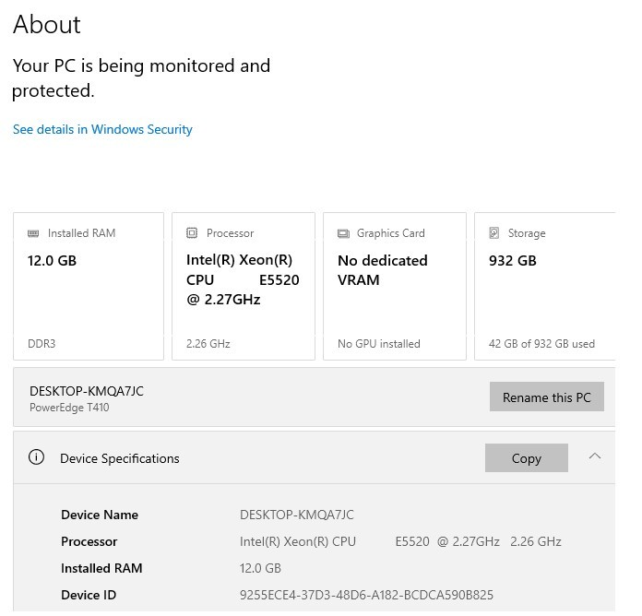Select the DDR3 label in RAM card

click(x=42, y=344)
